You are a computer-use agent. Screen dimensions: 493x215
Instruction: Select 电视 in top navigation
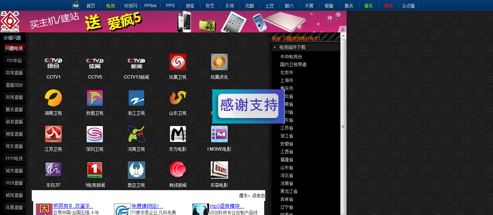[x=110, y=6]
